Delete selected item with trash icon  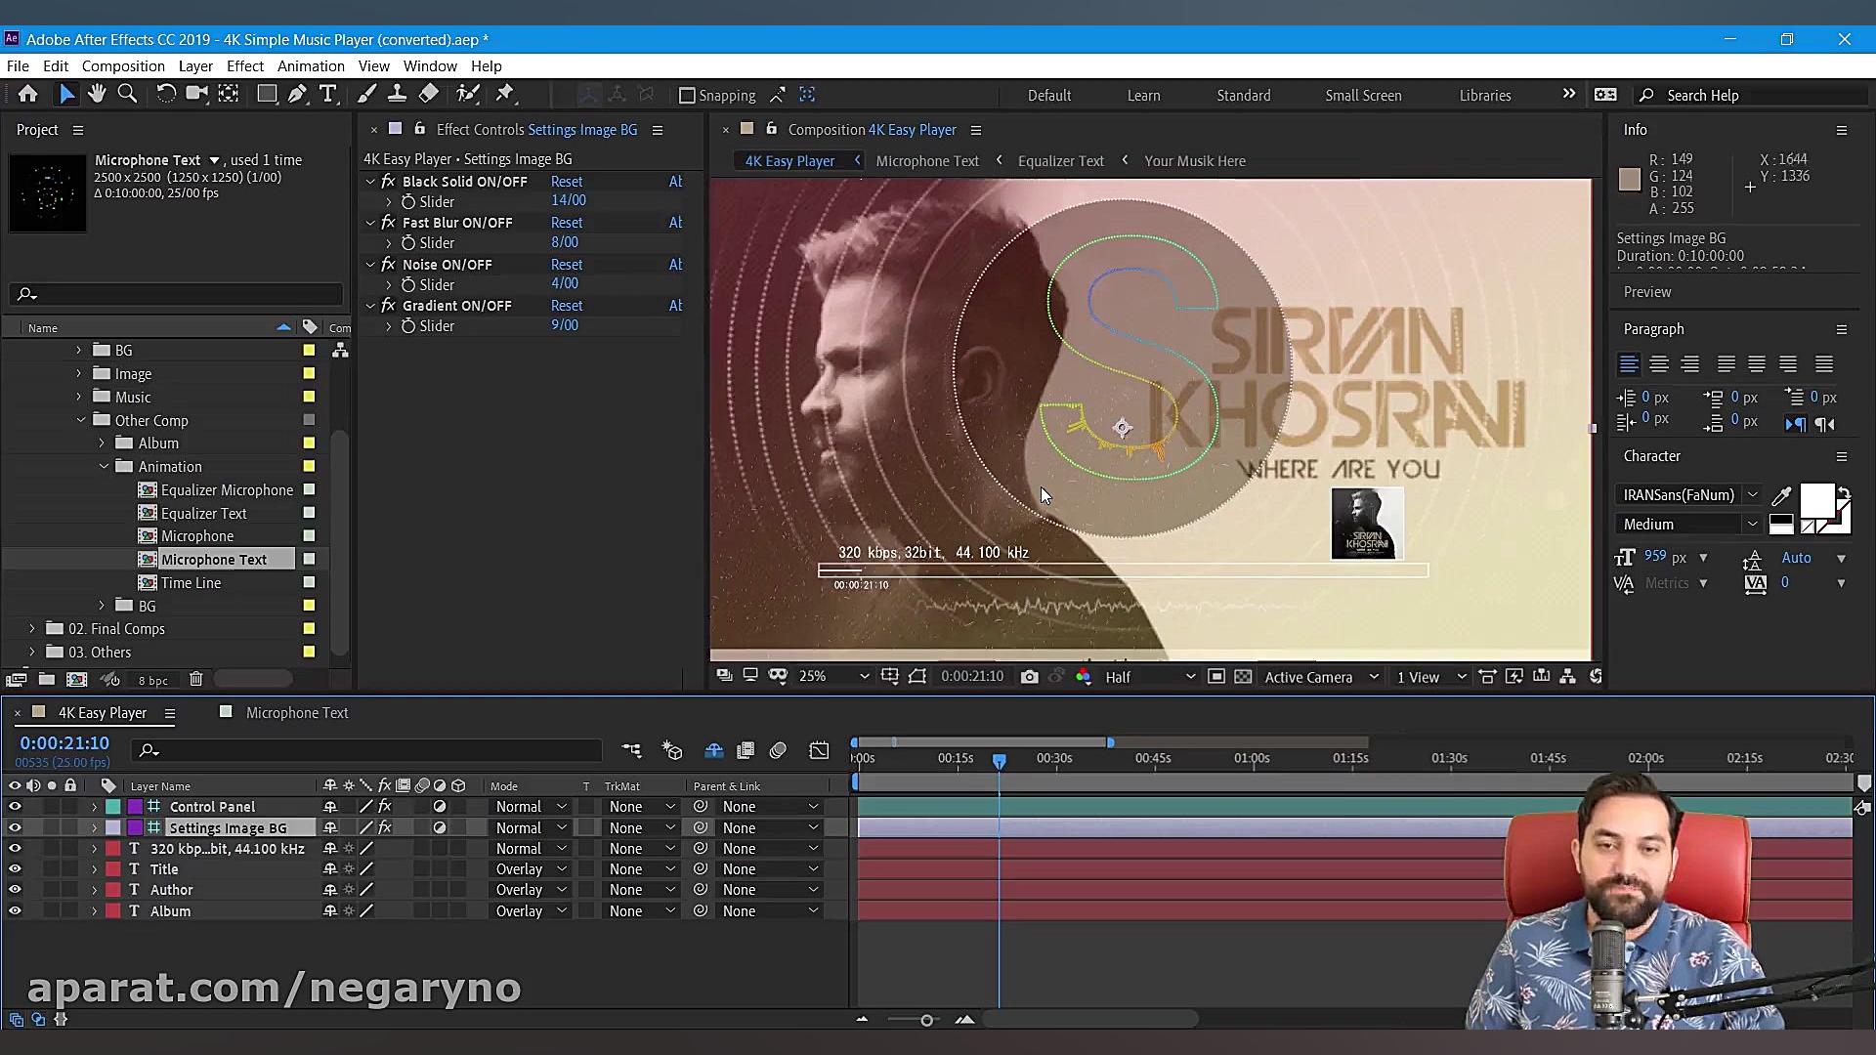click(x=195, y=679)
